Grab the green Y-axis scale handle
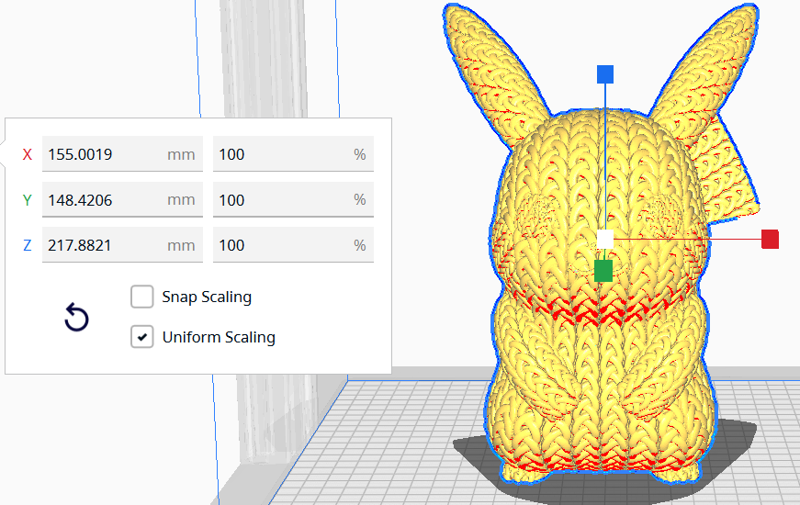Screen dimensions: 800x505 [603, 271]
